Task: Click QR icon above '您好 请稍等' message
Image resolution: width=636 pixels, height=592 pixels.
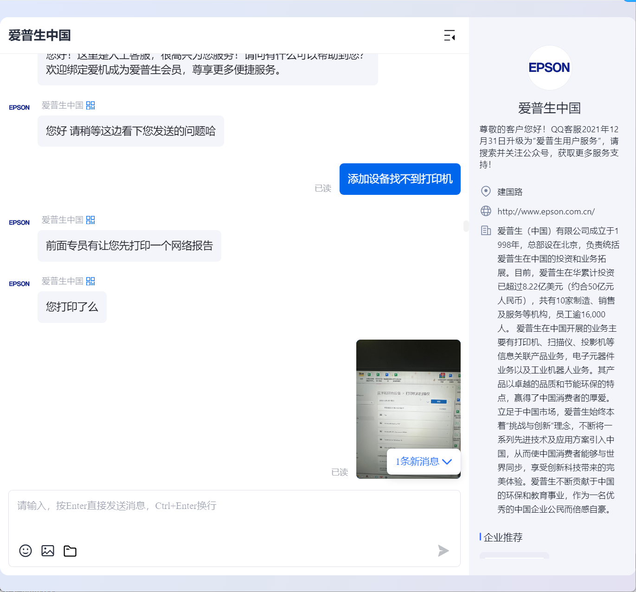Action: 90,105
